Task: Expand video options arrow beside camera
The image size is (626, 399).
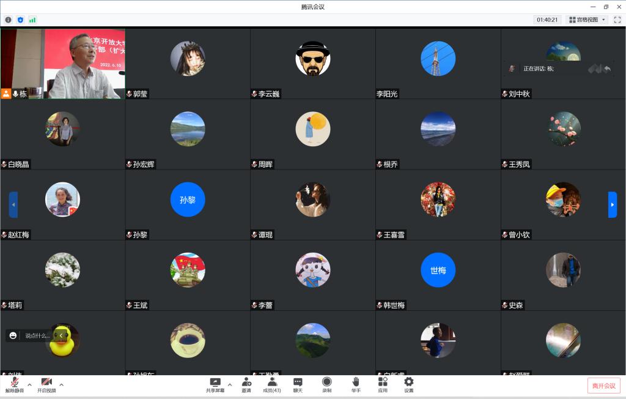Action: [x=61, y=384]
